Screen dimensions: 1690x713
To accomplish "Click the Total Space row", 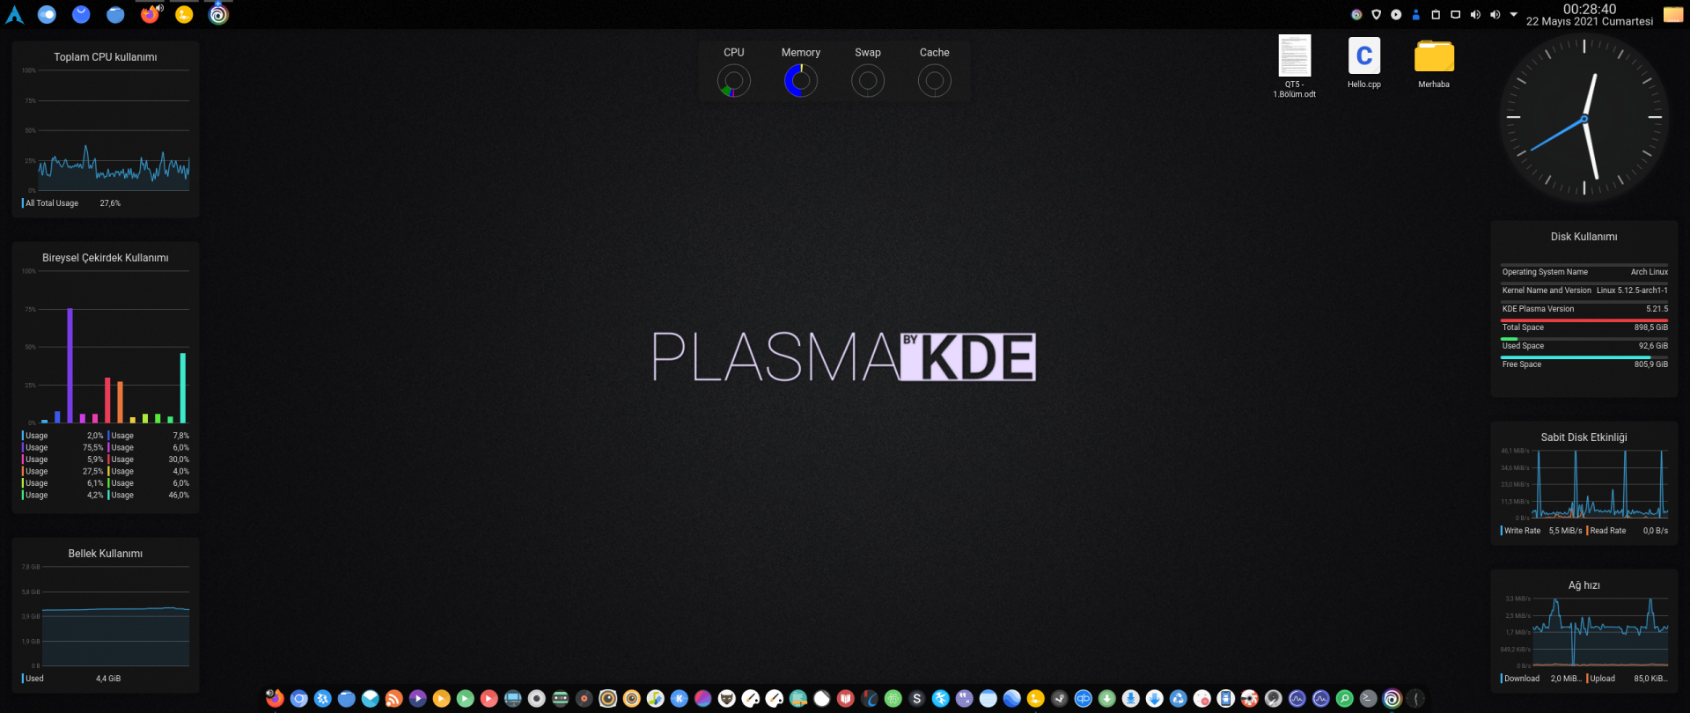I will tap(1584, 326).
